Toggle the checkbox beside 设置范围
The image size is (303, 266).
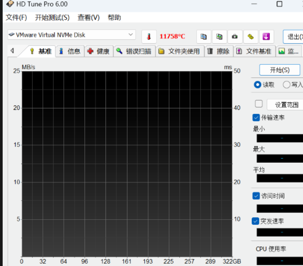(259, 104)
